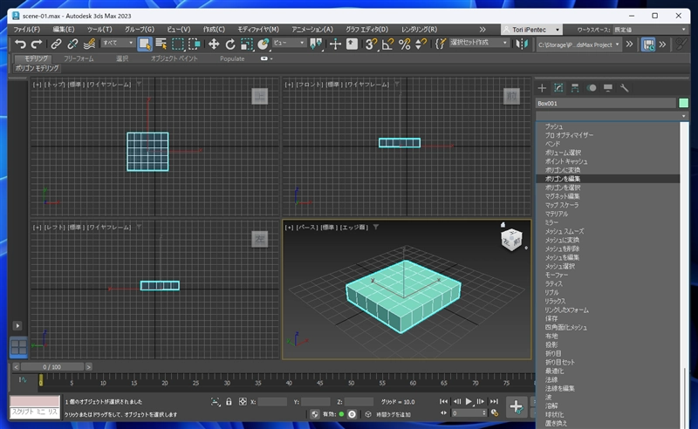Image resolution: width=698 pixels, height=429 pixels.
Task: Open the Display command panel tab
Action: point(607,88)
